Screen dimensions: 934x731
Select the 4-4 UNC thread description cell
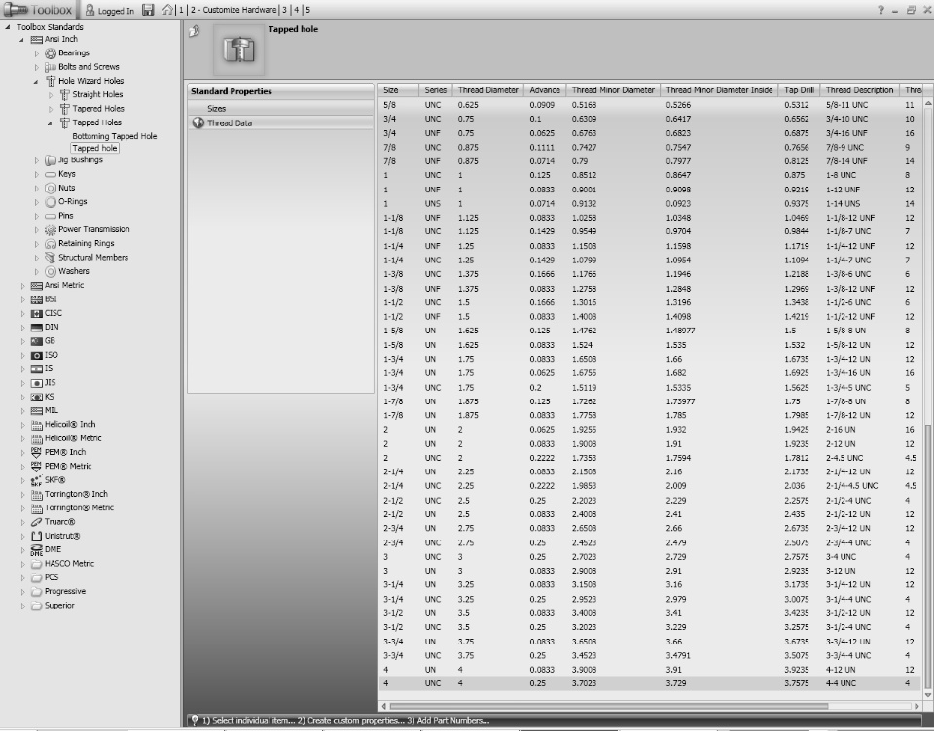coord(841,683)
